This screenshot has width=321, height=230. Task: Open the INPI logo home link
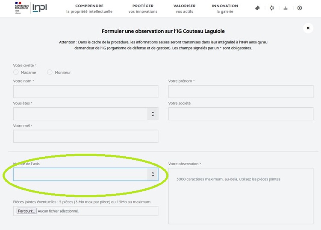pos(40,8)
